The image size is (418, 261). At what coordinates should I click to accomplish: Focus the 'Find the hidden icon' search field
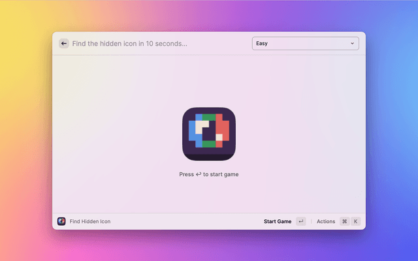click(x=150, y=44)
